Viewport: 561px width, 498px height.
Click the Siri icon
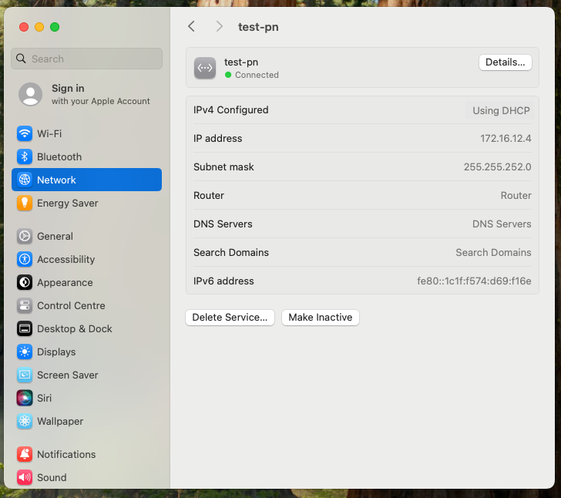(25, 399)
